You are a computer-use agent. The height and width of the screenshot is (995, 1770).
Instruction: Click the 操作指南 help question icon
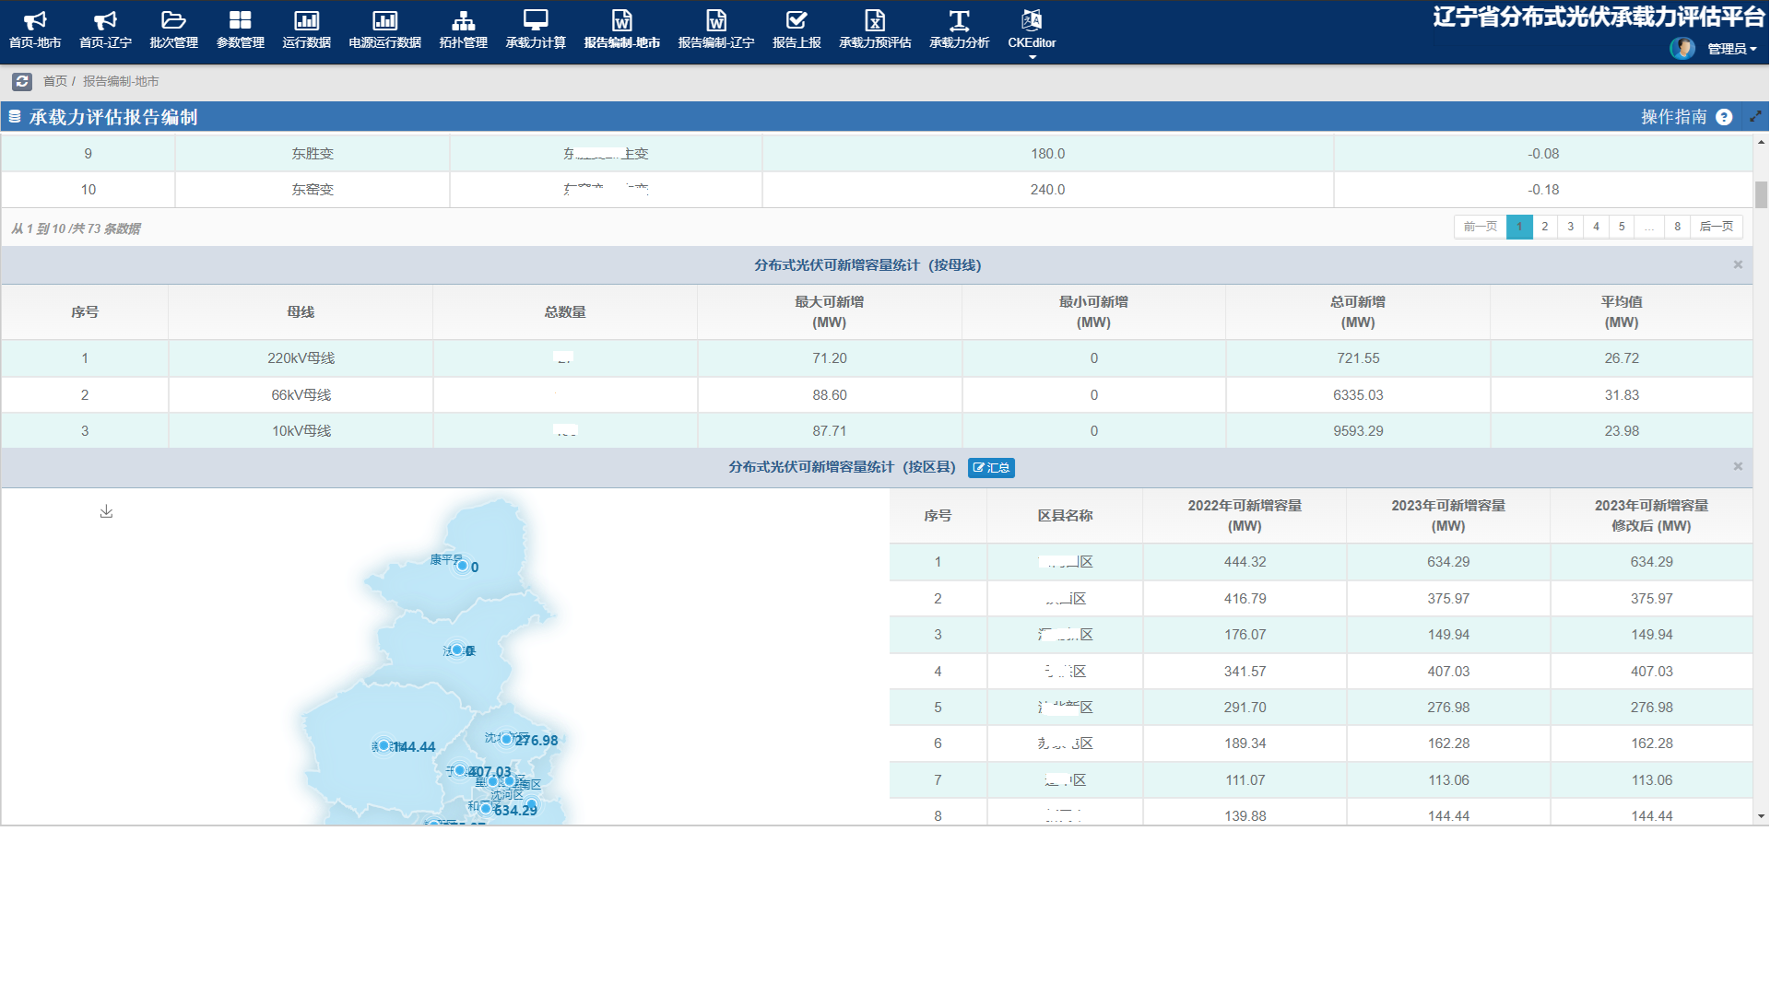coord(1724,117)
